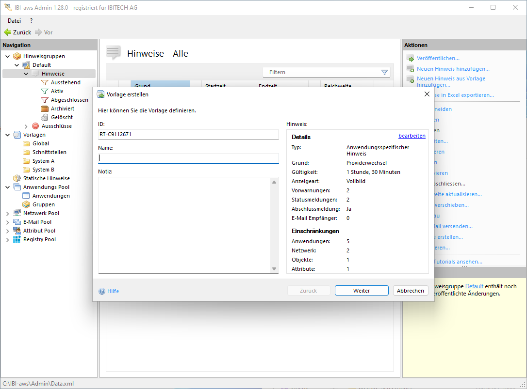Select the Ausstehend filter icon
Screen dimensions: 527x389
[45, 82]
